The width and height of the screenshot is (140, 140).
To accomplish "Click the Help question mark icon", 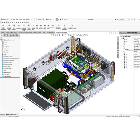I will click(134, 20).
